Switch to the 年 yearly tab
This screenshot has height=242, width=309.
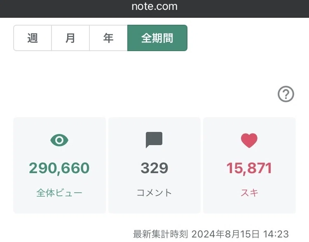point(108,38)
